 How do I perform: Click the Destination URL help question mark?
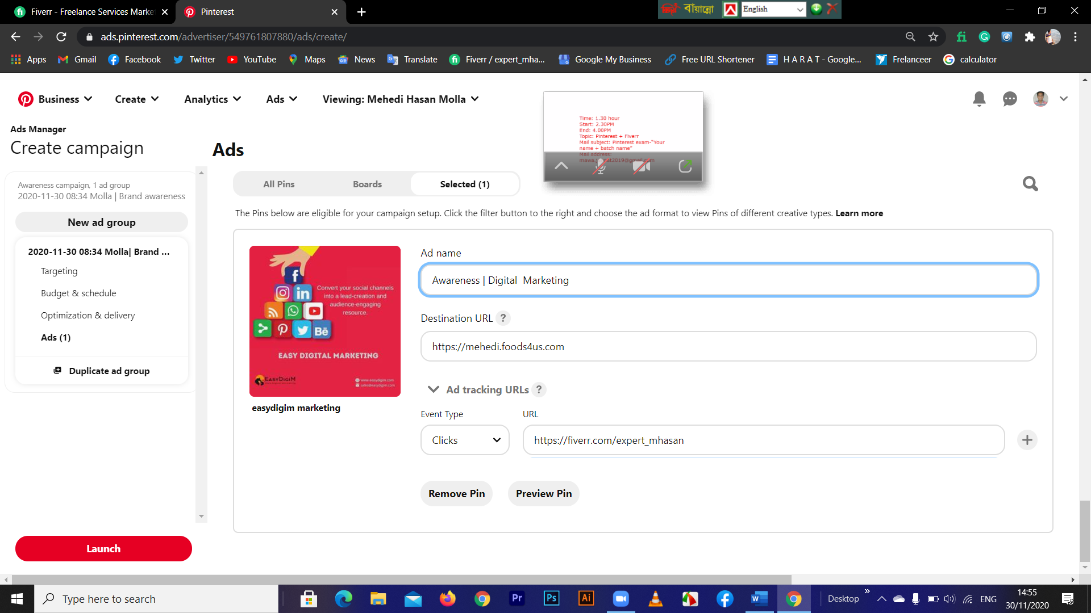(503, 318)
